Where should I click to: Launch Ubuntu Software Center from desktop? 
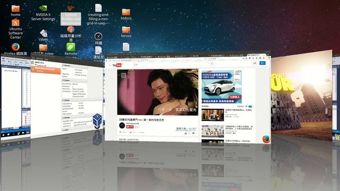point(15,29)
